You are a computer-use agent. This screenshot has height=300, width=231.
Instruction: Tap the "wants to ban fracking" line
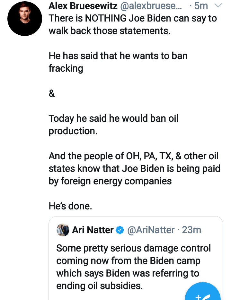[x=118, y=56]
